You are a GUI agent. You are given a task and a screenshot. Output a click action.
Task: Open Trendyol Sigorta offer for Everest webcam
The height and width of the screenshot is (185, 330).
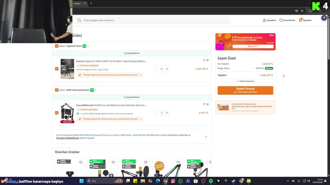tap(110, 75)
